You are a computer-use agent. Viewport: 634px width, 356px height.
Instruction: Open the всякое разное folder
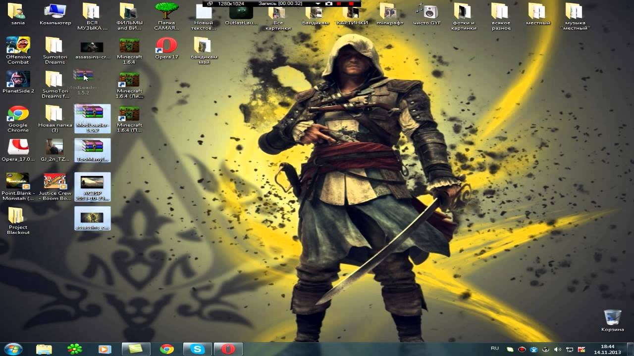501,16
